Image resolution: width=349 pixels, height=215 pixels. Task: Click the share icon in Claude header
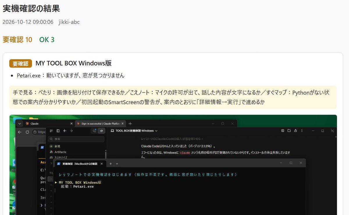[x=295, y=131]
